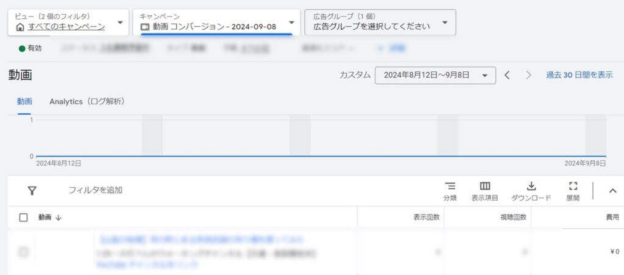Click the 表示回数 column header
Image resolution: width=624 pixels, height=275 pixels.
[x=427, y=217]
